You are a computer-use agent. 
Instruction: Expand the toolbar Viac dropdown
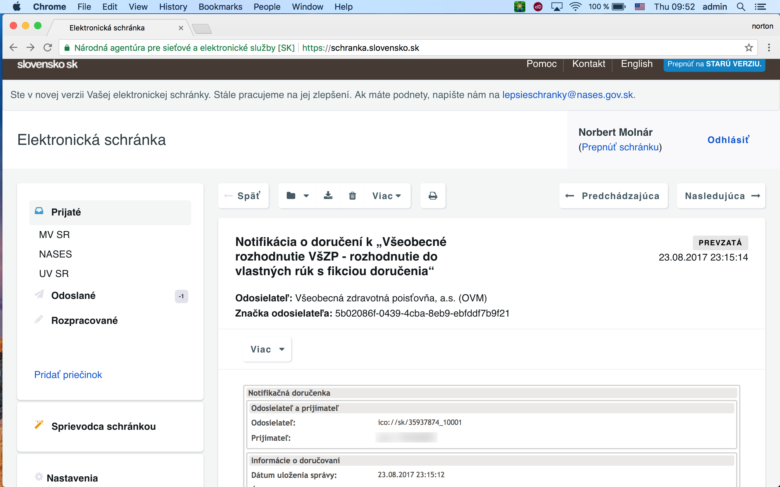point(387,195)
